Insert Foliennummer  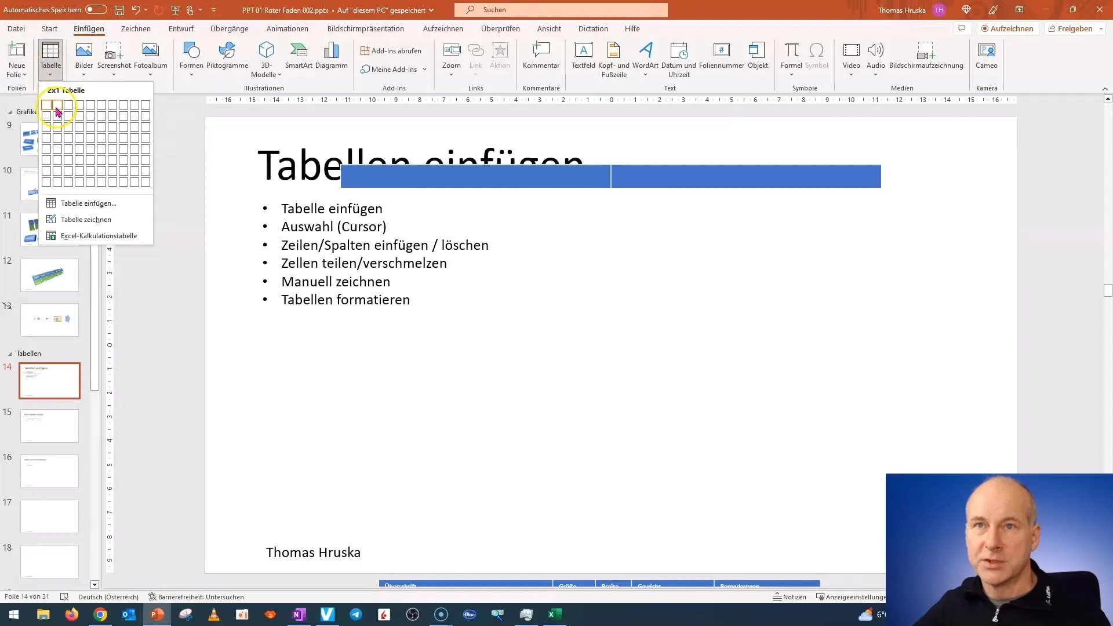722,56
